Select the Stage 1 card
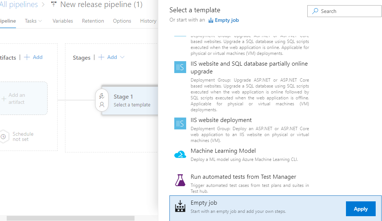Viewport: 382px width, 221px height. [132, 100]
